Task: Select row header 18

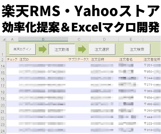Action: (3, 91)
